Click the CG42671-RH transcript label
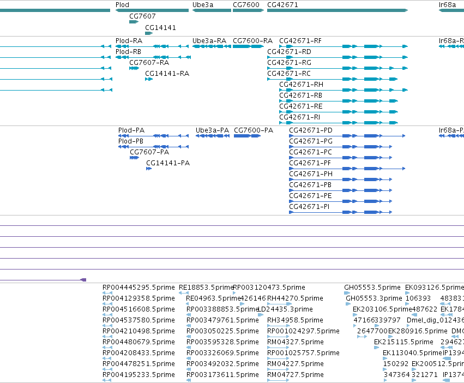This screenshot has width=464, height=383. click(x=301, y=85)
